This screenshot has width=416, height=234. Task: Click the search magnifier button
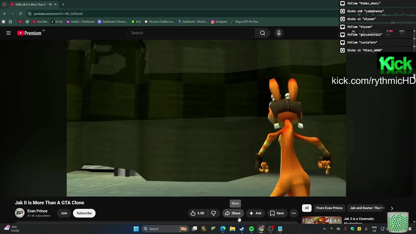[263, 33]
